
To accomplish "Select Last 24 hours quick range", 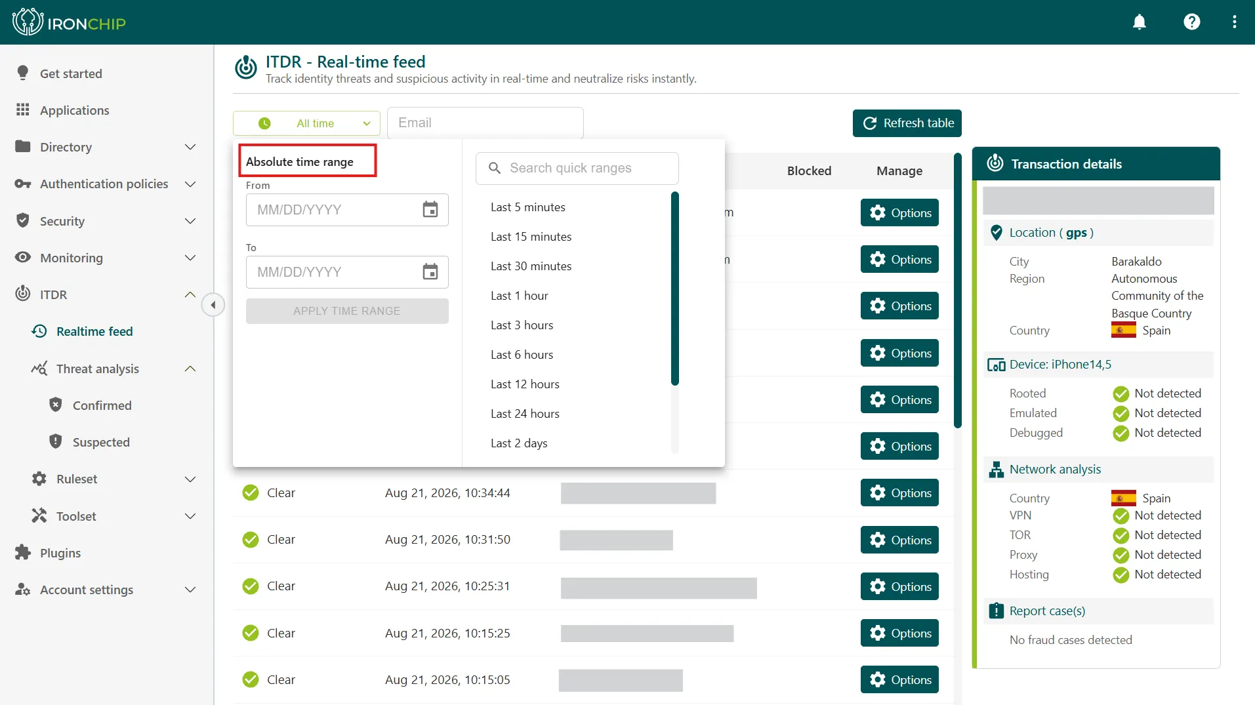I will click(x=525, y=414).
